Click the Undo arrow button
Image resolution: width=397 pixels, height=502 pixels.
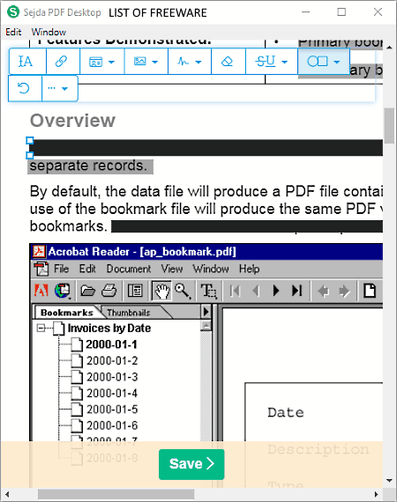[25, 88]
